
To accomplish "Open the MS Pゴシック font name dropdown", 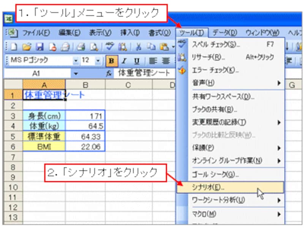I will pyautogui.click(x=76, y=61).
